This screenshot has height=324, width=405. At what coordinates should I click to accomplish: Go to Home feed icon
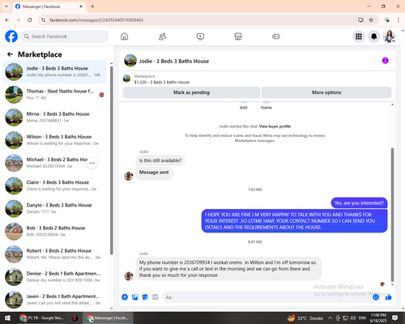[x=124, y=36]
